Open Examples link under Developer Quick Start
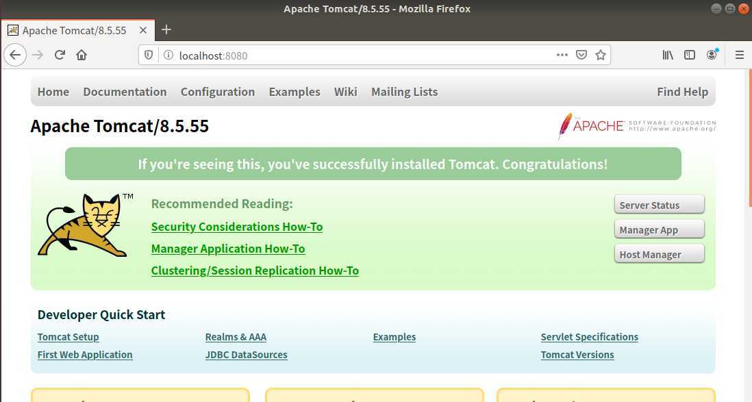The height and width of the screenshot is (402, 752). 394,337
